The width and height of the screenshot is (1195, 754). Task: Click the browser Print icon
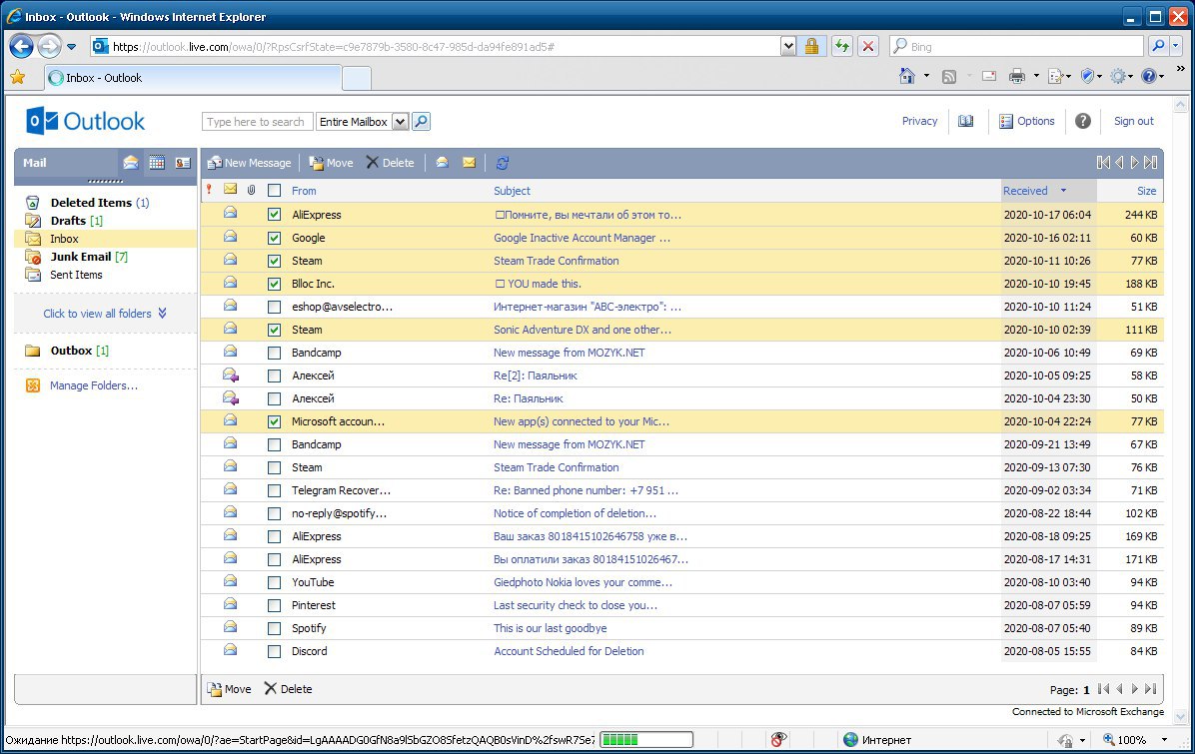click(1017, 76)
